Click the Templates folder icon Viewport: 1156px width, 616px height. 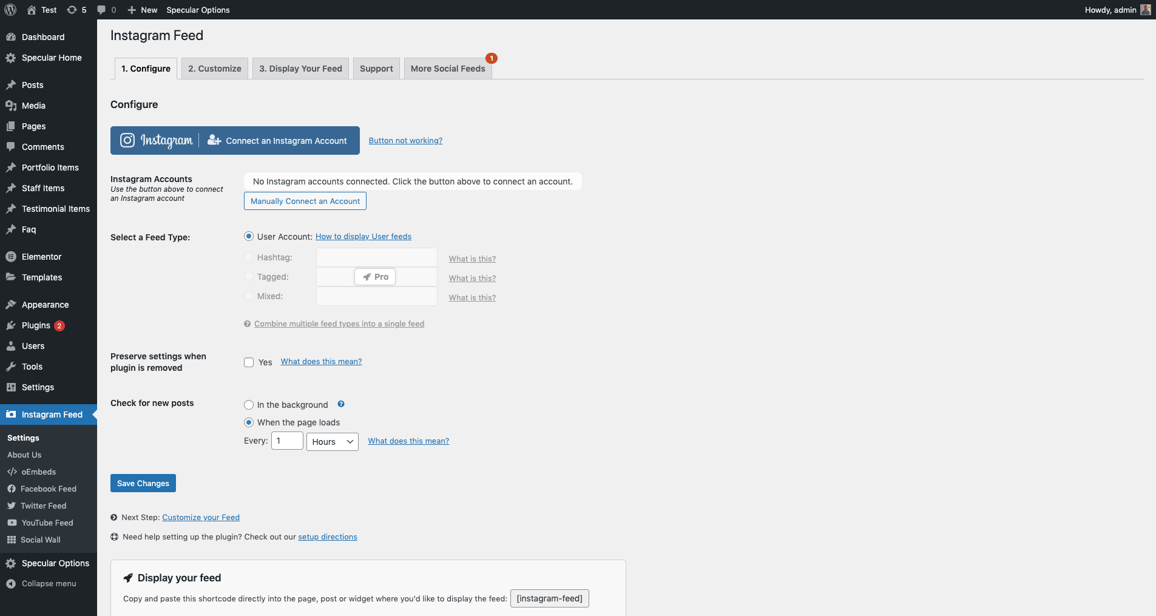(x=11, y=277)
